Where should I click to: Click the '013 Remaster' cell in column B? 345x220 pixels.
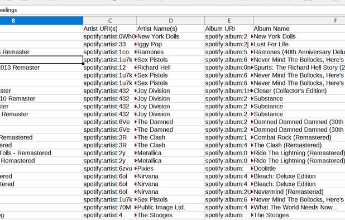click(41, 68)
